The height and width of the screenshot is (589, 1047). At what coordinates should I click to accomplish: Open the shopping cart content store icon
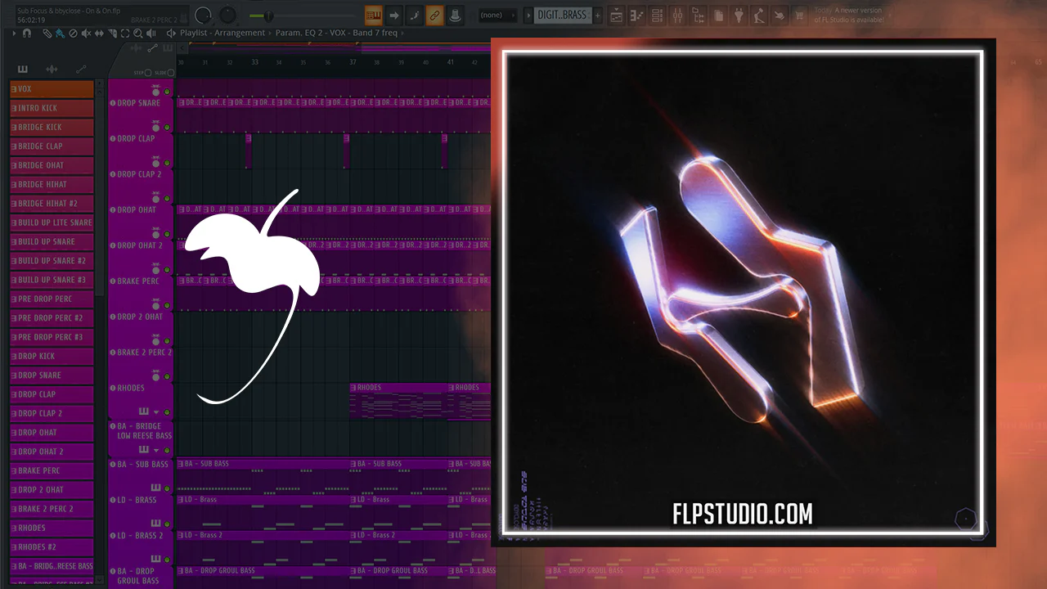click(800, 15)
